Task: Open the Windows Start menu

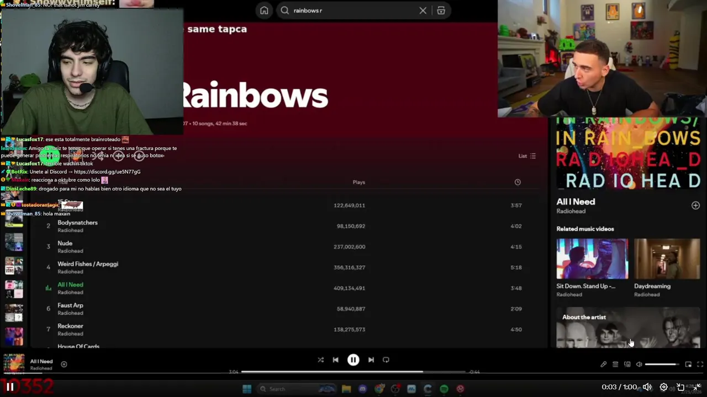Action: [x=247, y=389]
